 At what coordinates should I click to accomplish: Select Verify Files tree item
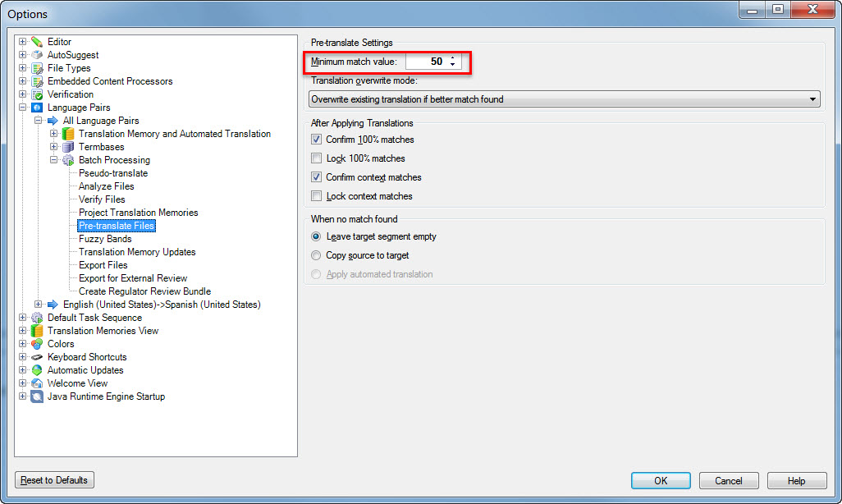coord(102,199)
